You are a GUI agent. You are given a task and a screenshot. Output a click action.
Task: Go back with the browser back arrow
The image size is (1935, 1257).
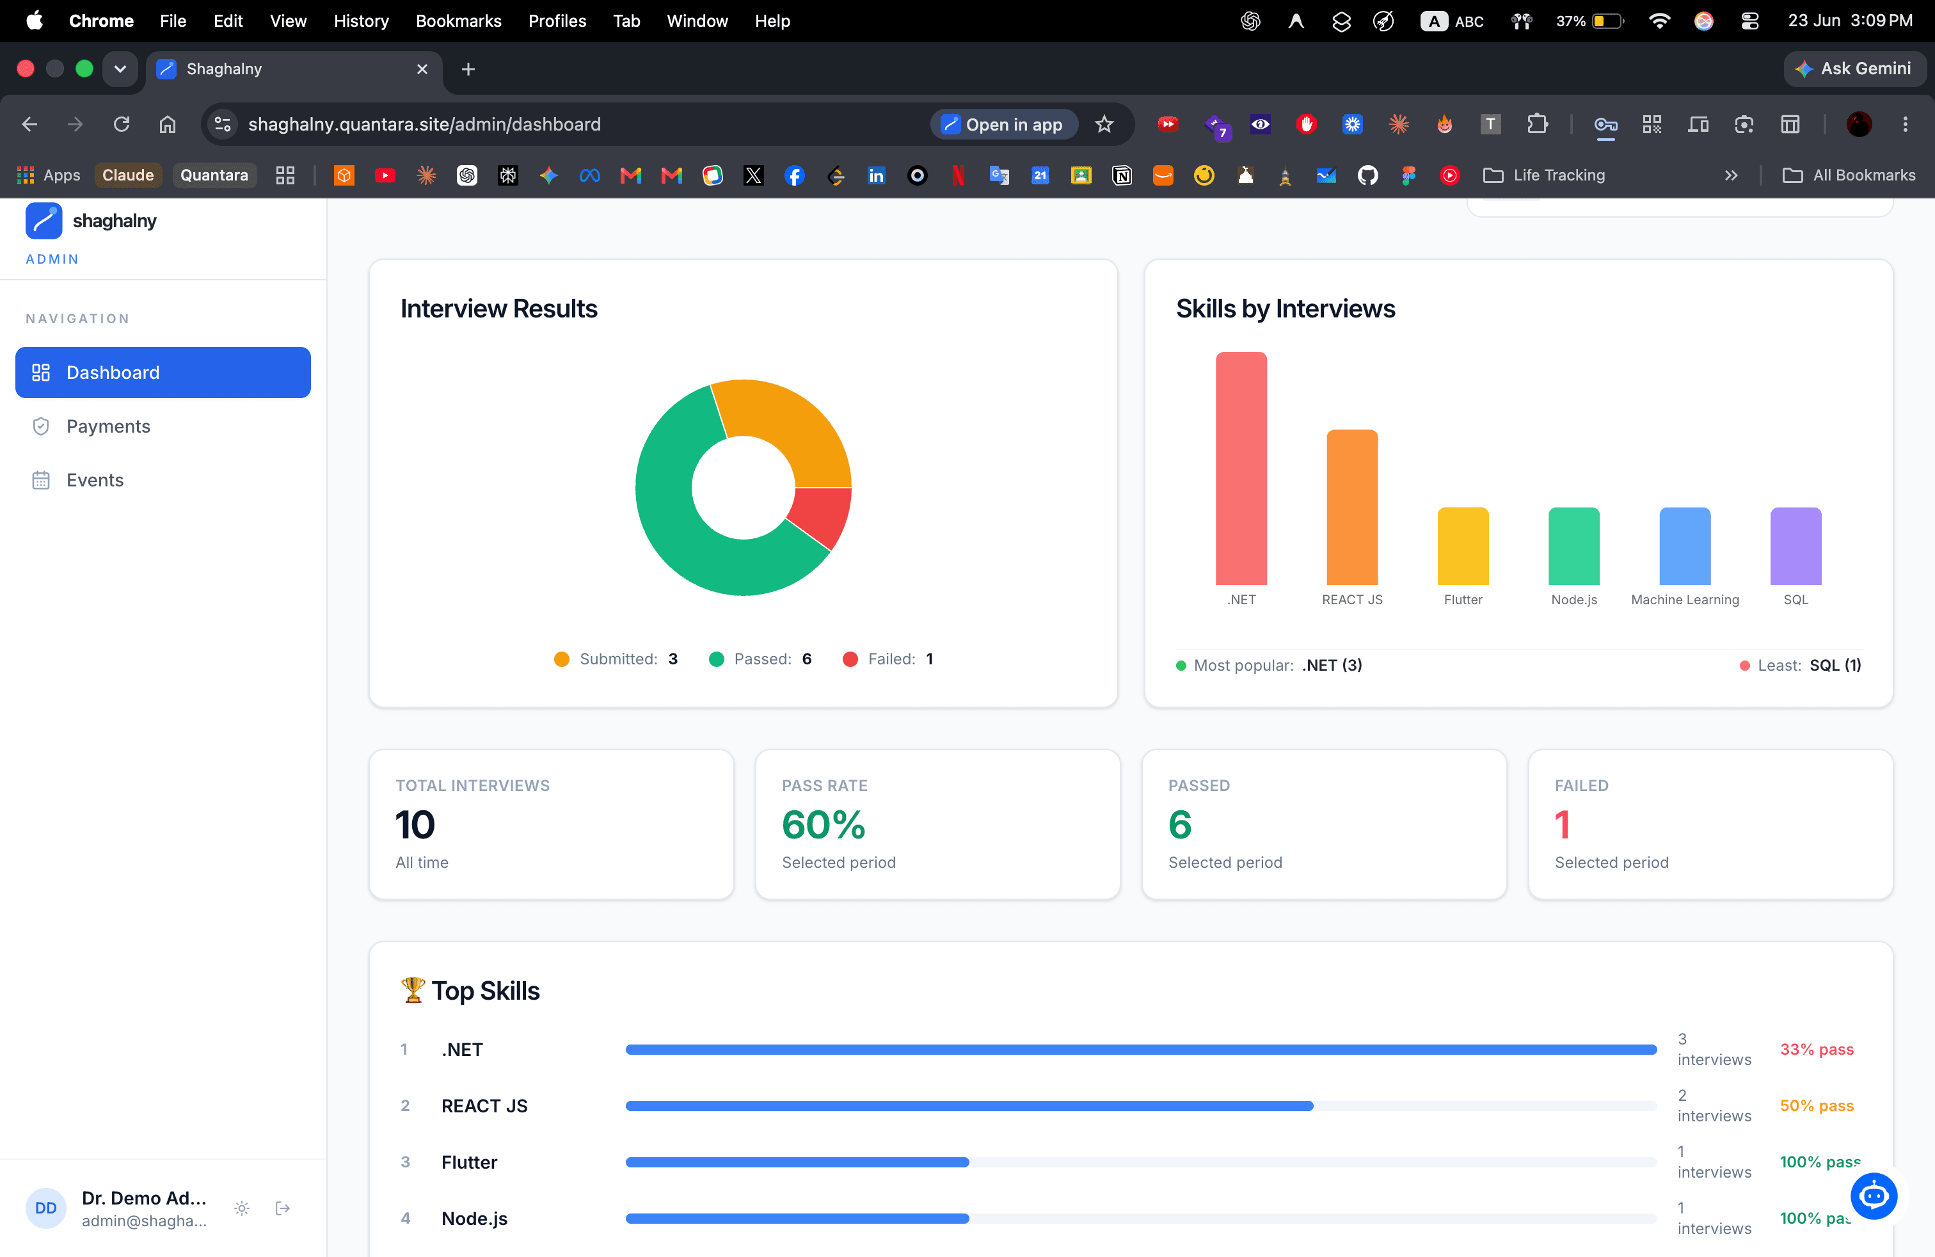30,124
